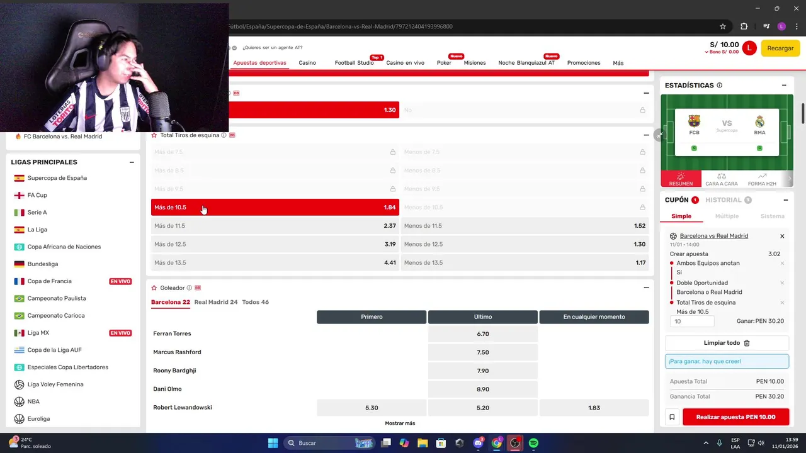The image size is (806, 453).
Task: Place bet with Realizar apuesta PEN 10.00
Action: click(x=735, y=417)
